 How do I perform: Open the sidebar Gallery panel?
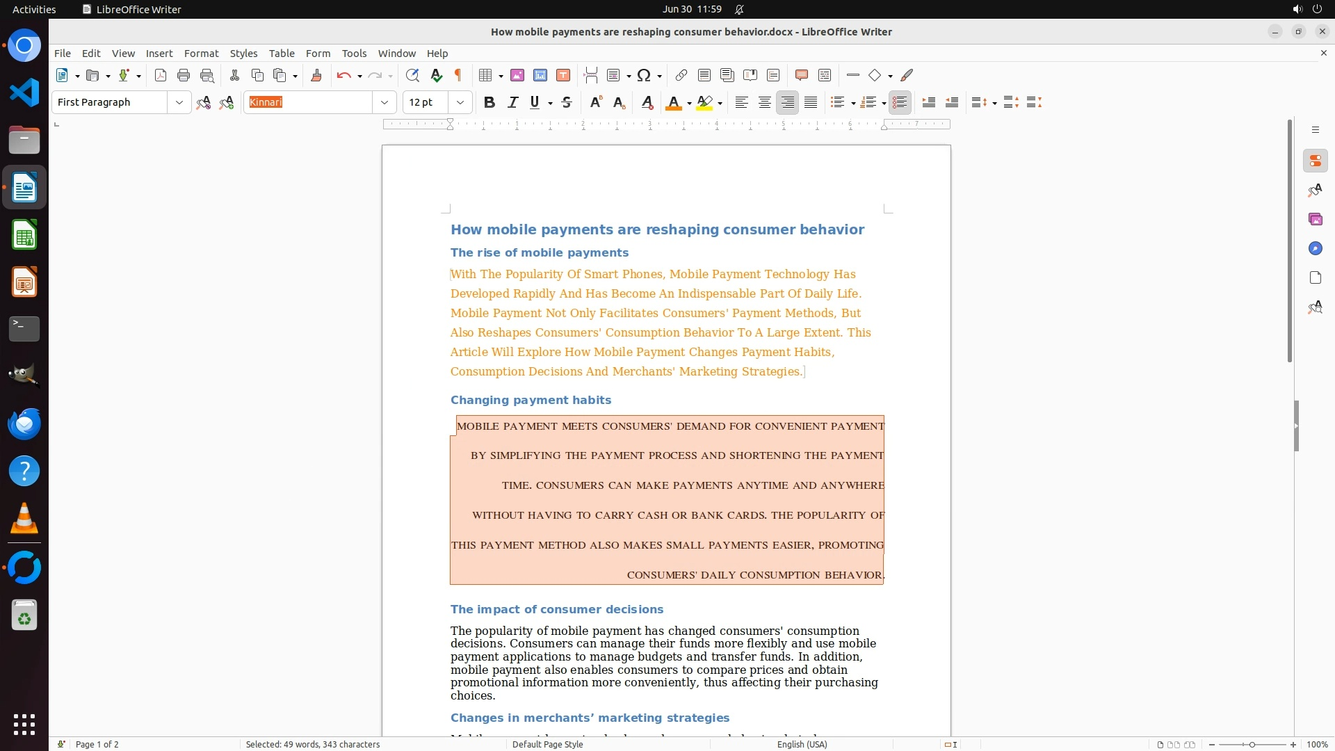tap(1315, 220)
